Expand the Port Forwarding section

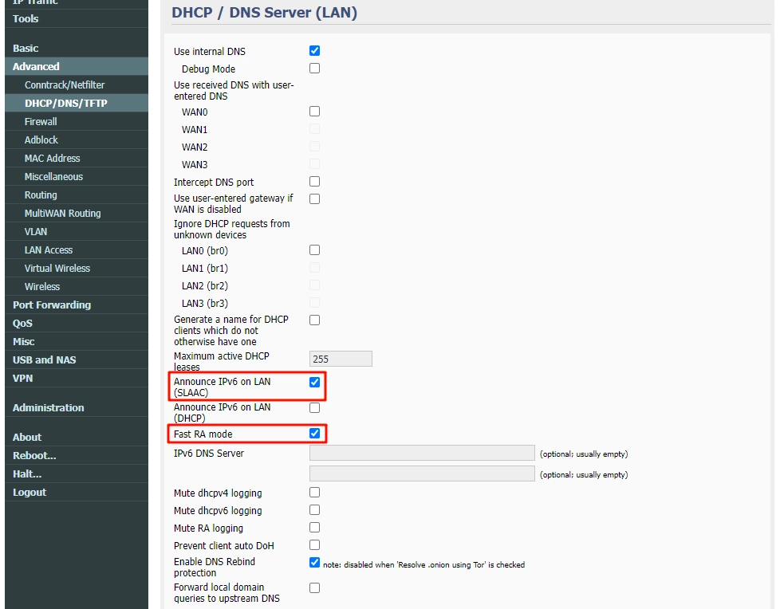point(52,305)
